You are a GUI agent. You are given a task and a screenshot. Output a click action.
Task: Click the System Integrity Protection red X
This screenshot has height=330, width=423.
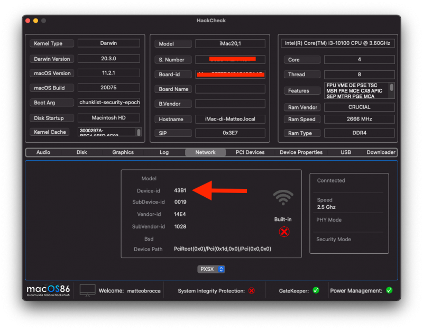coord(252,291)
